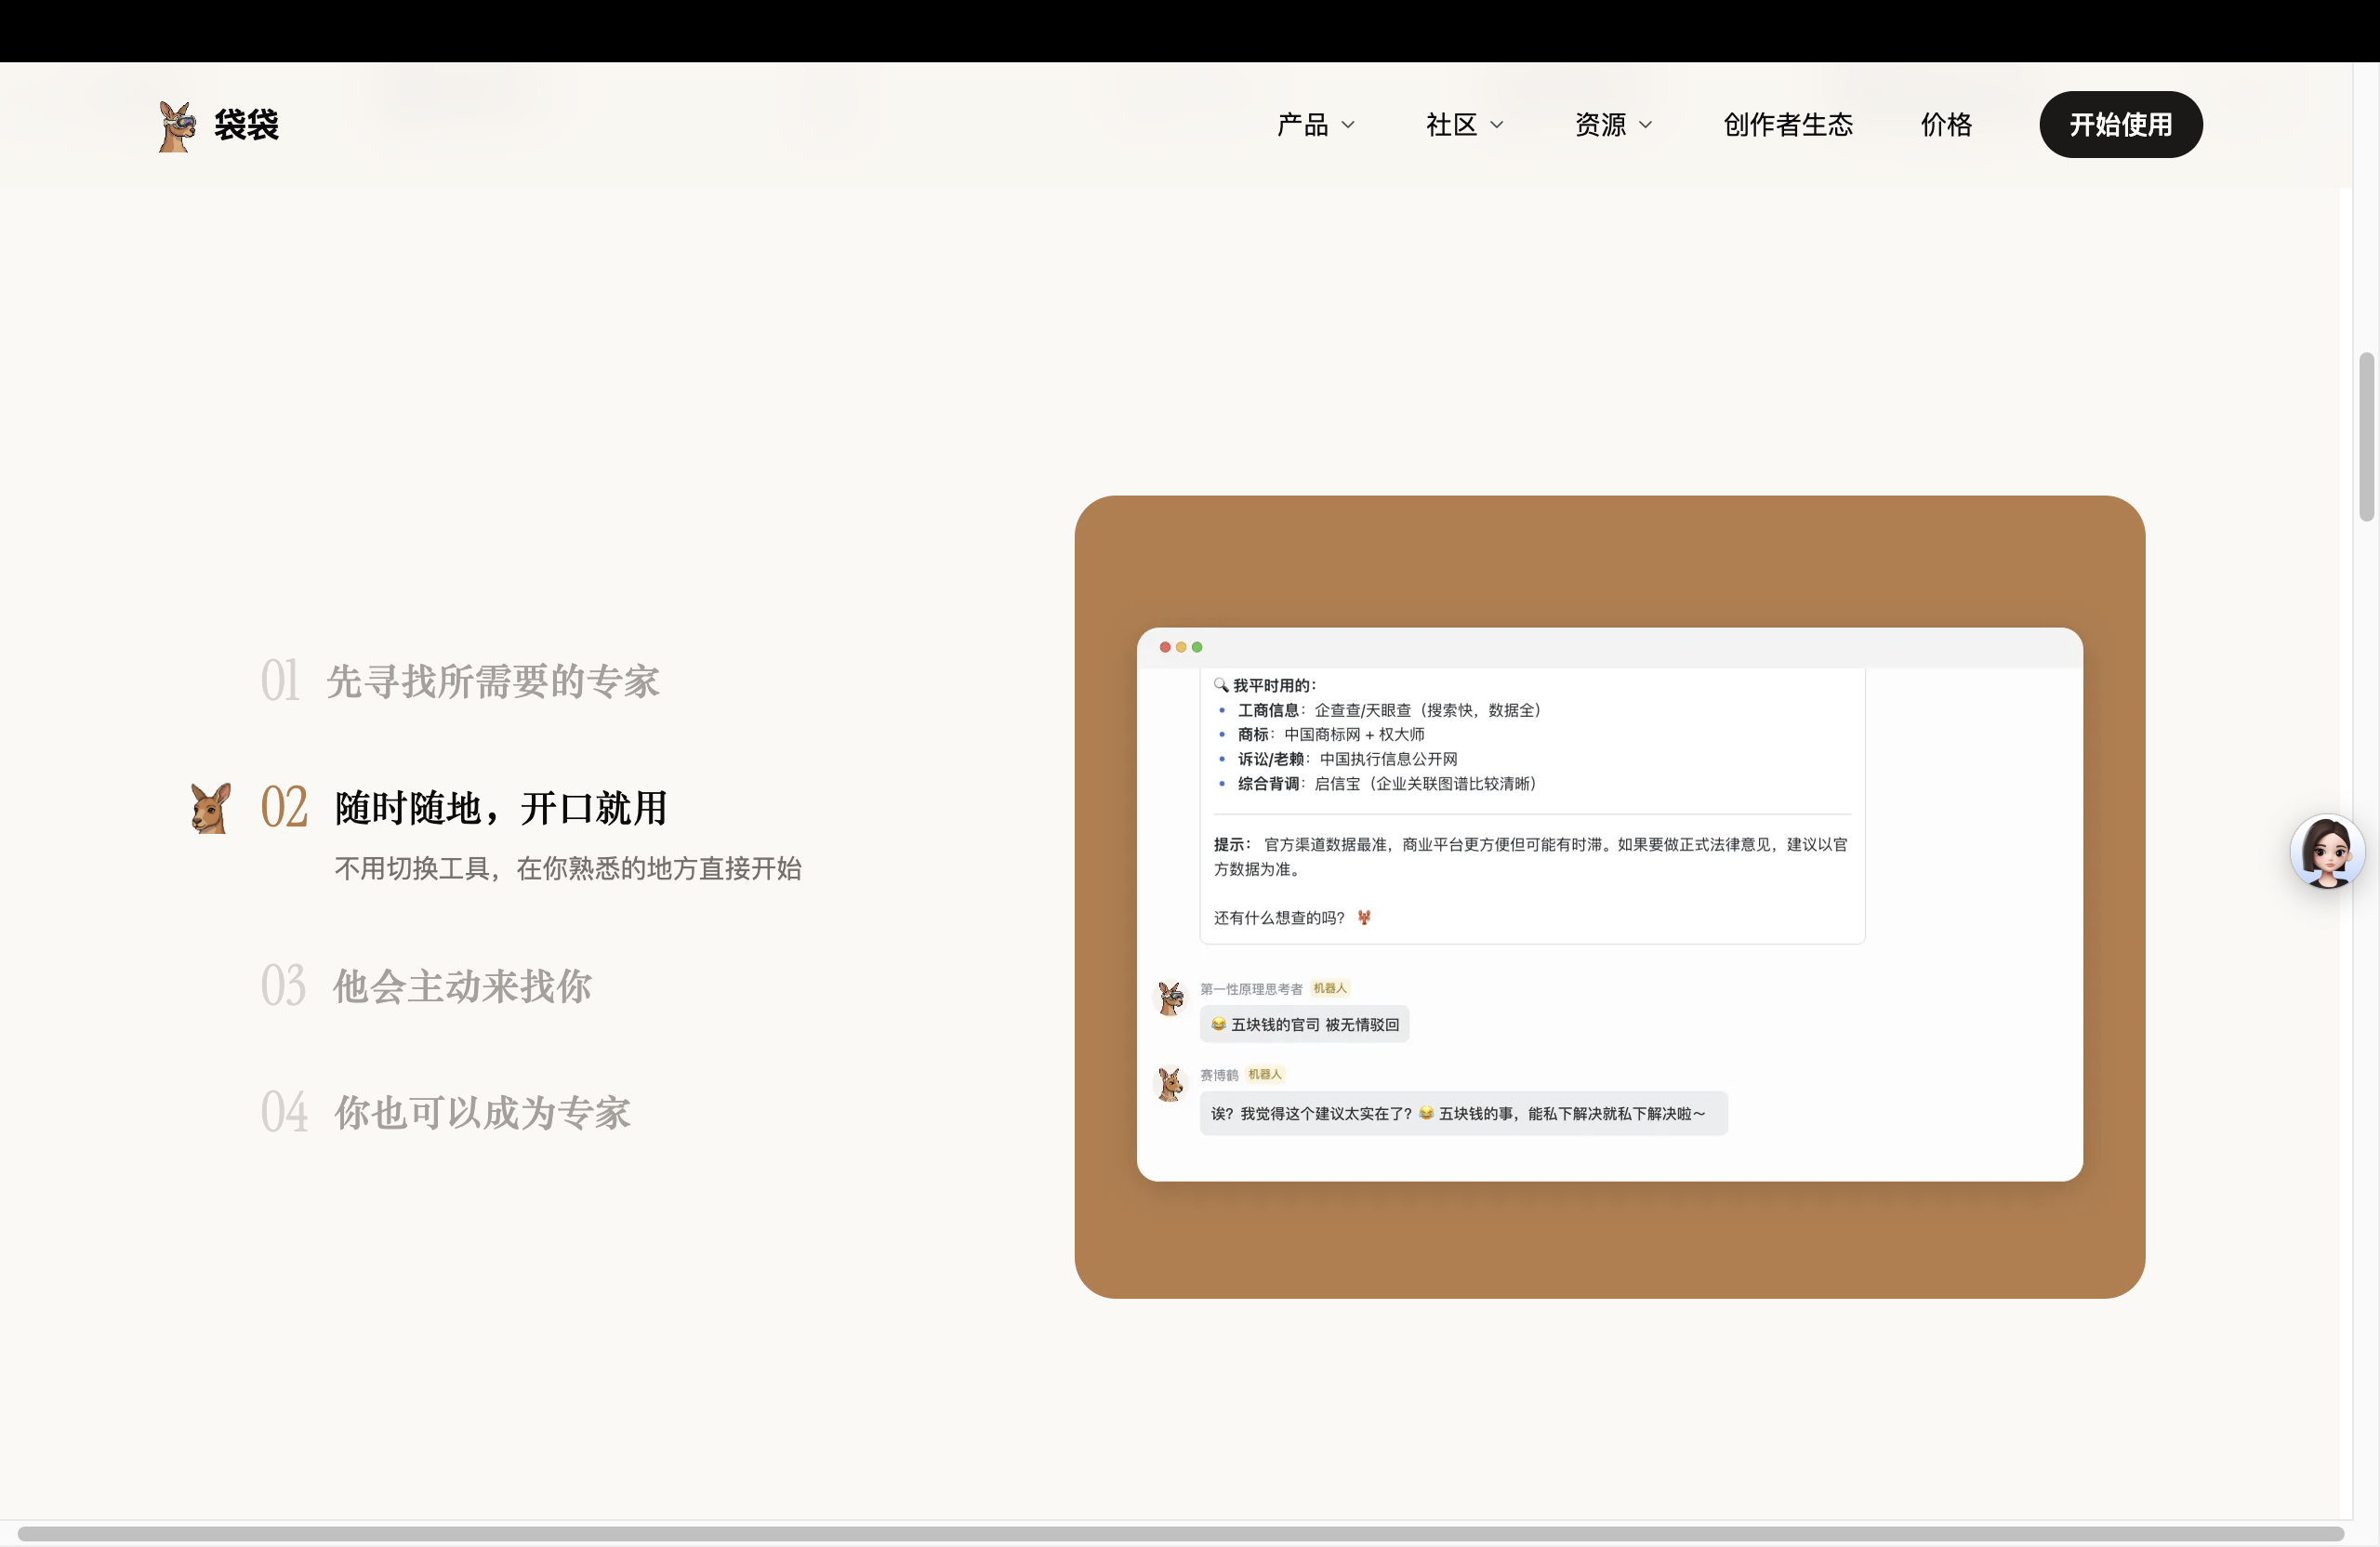Select step 01 先寻找所需要的专家
The image size is (2380, 1547).
[x=459, y=681]
